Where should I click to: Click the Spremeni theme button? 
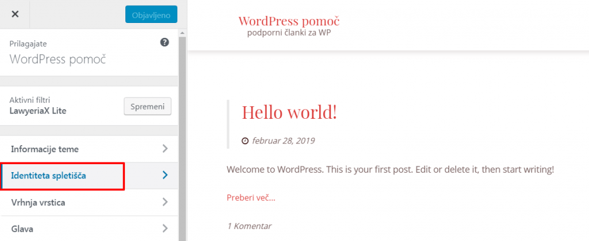148,107
